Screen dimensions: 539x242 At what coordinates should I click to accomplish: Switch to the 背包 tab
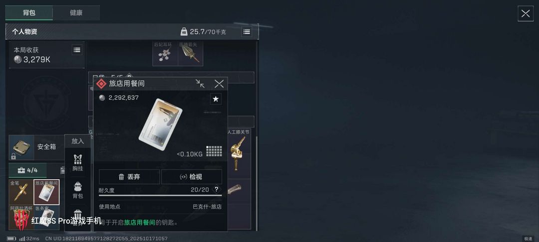(x=29, y=12)
